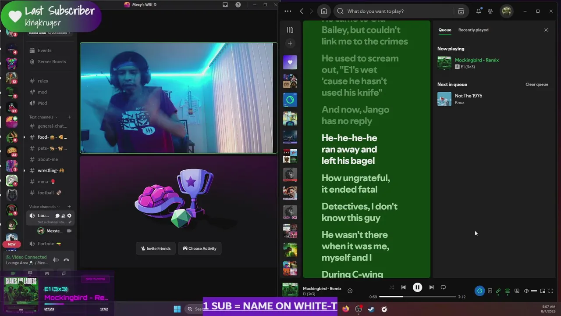Edit Lounge channel settings gear
Viewport: 561px width, 316px height.
69,215
